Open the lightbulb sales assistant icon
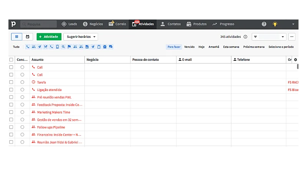 pyautogui.click(x=275, y=24)
